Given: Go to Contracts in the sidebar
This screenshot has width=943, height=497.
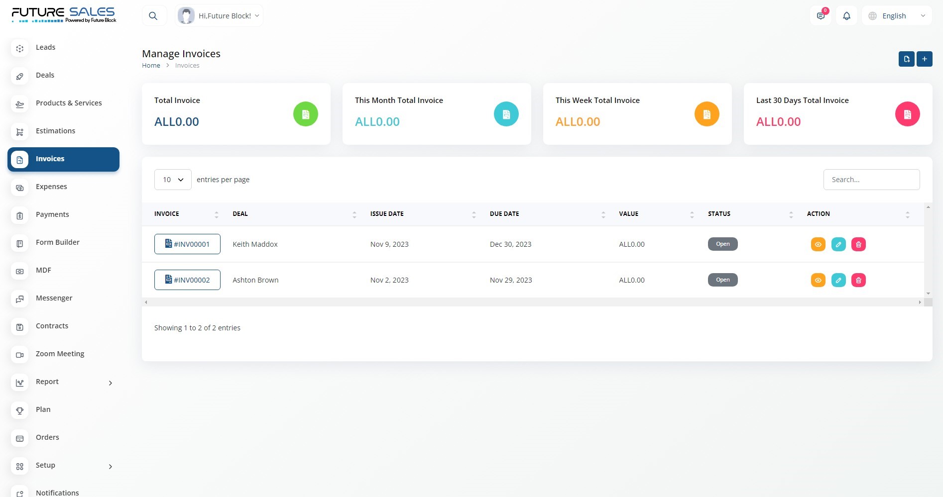Looking at the screenshot, I should [x=52, y=326].
